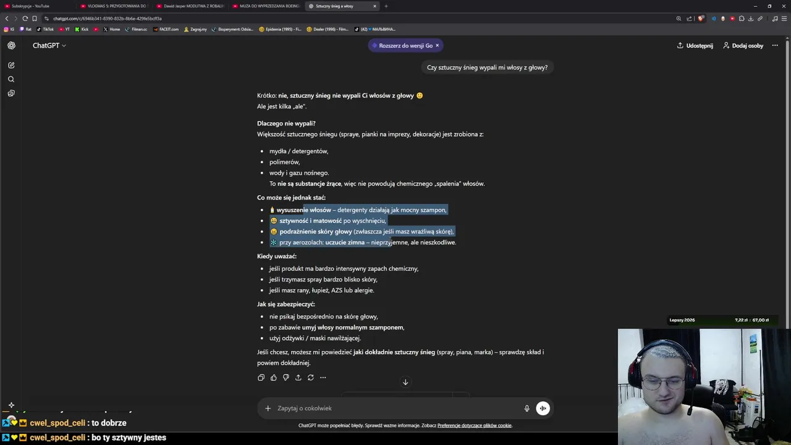Reload the page in the browser

(x=25, y=19)
